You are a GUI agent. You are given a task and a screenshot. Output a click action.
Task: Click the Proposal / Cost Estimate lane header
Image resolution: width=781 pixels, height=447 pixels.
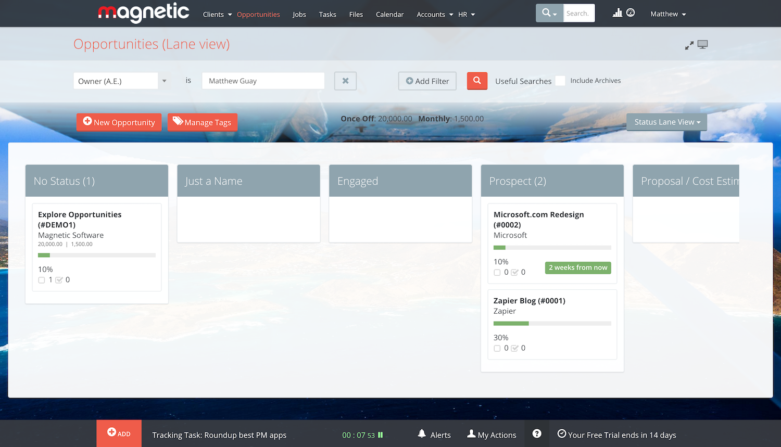pyautogui.click(x=686, y=181)
